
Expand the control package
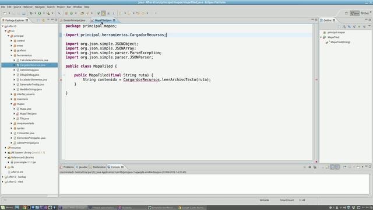click(11, 41)
